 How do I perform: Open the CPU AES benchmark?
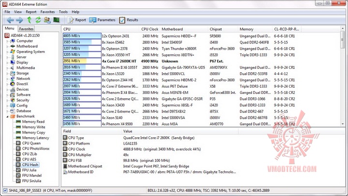pos(29,159)
